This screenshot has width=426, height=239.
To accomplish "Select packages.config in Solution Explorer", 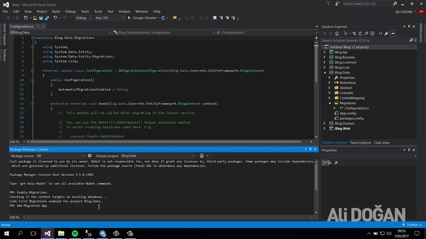I will tap(351, 118).
